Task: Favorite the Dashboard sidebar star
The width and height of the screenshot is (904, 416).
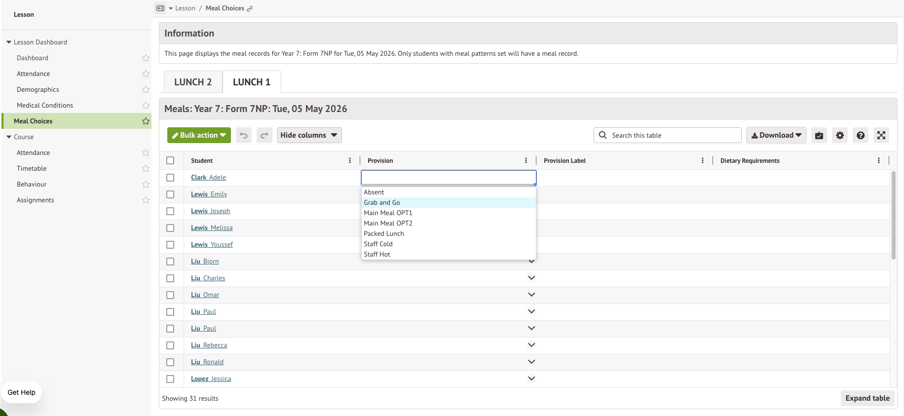Action: pyautogui.click(x=146, y=58)
